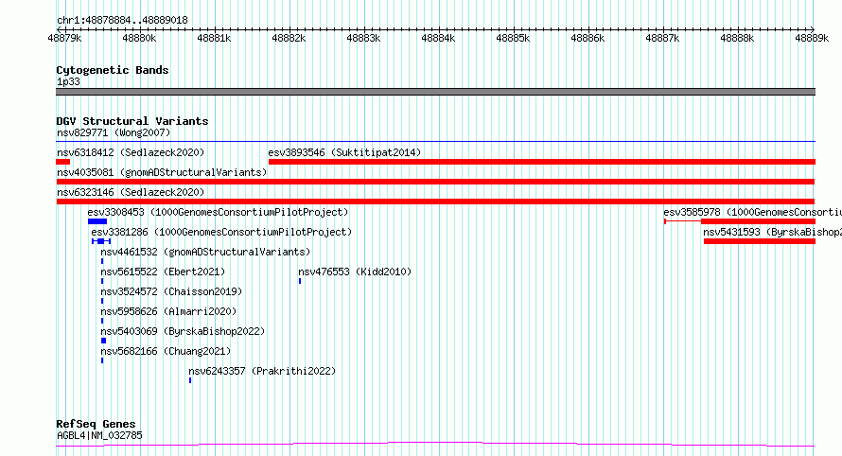Select the nsv6243357 blue variant marker
This screenshot has width=842, height=456.
[190, 380]
